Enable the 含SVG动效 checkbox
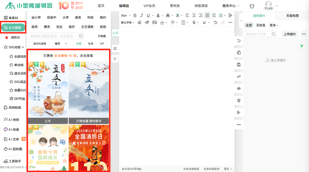 tap(30, 44)
